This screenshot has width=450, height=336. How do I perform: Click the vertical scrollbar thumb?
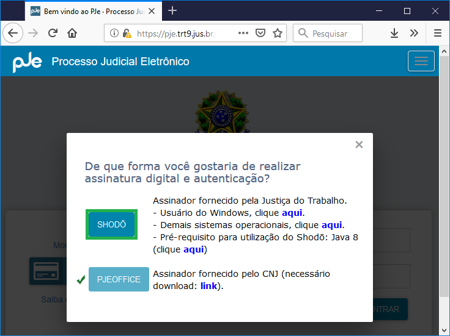click(444, 176)
